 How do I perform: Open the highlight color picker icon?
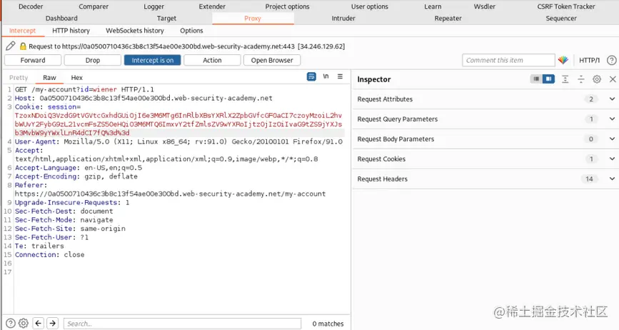click(563, 60)
